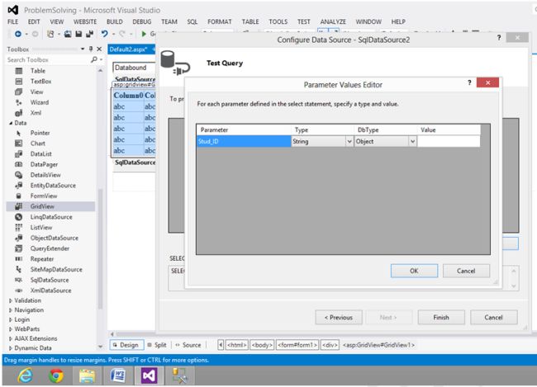Collapse the Data group in Toolbox
The width and height of the screenshot is (537, 387).
pos(11,123)
